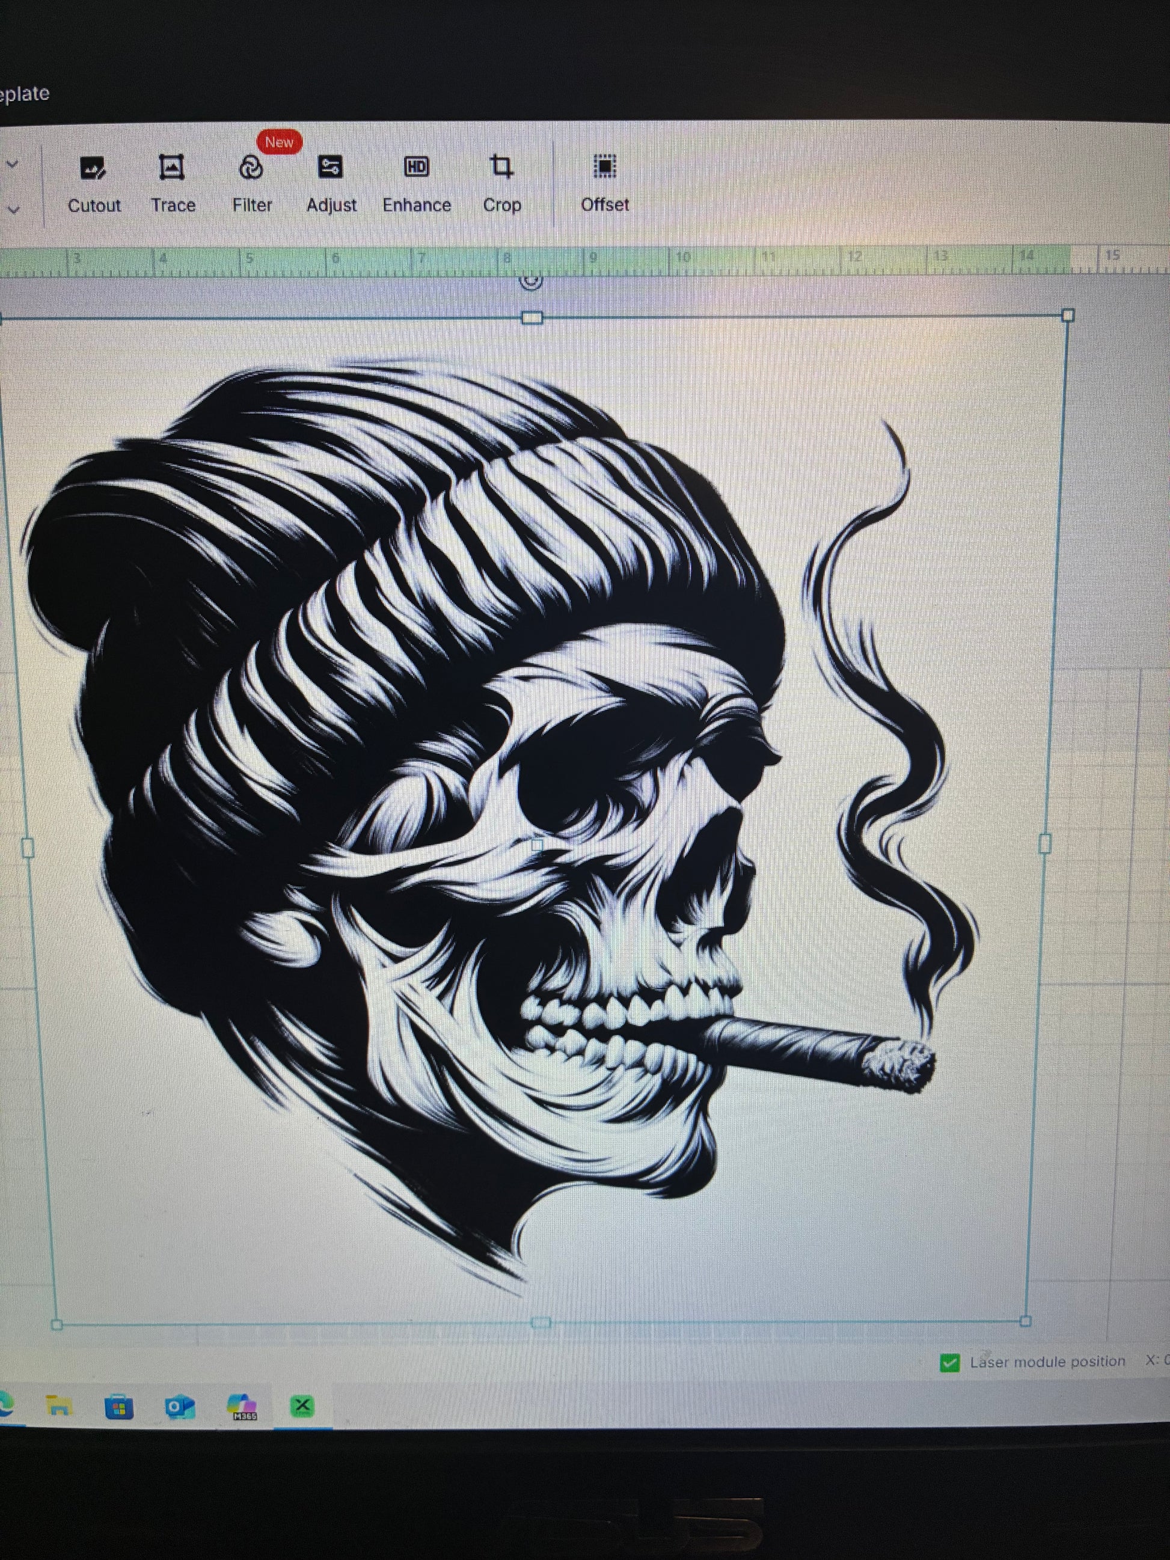Click the top-right selection corner handle

click(x=1068, y=314)
